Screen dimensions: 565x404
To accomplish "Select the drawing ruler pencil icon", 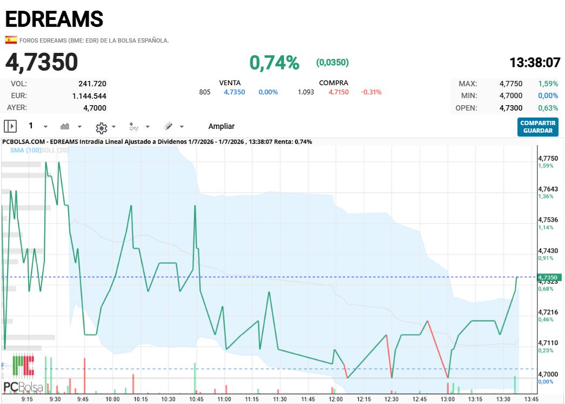I will click(169, 126).
